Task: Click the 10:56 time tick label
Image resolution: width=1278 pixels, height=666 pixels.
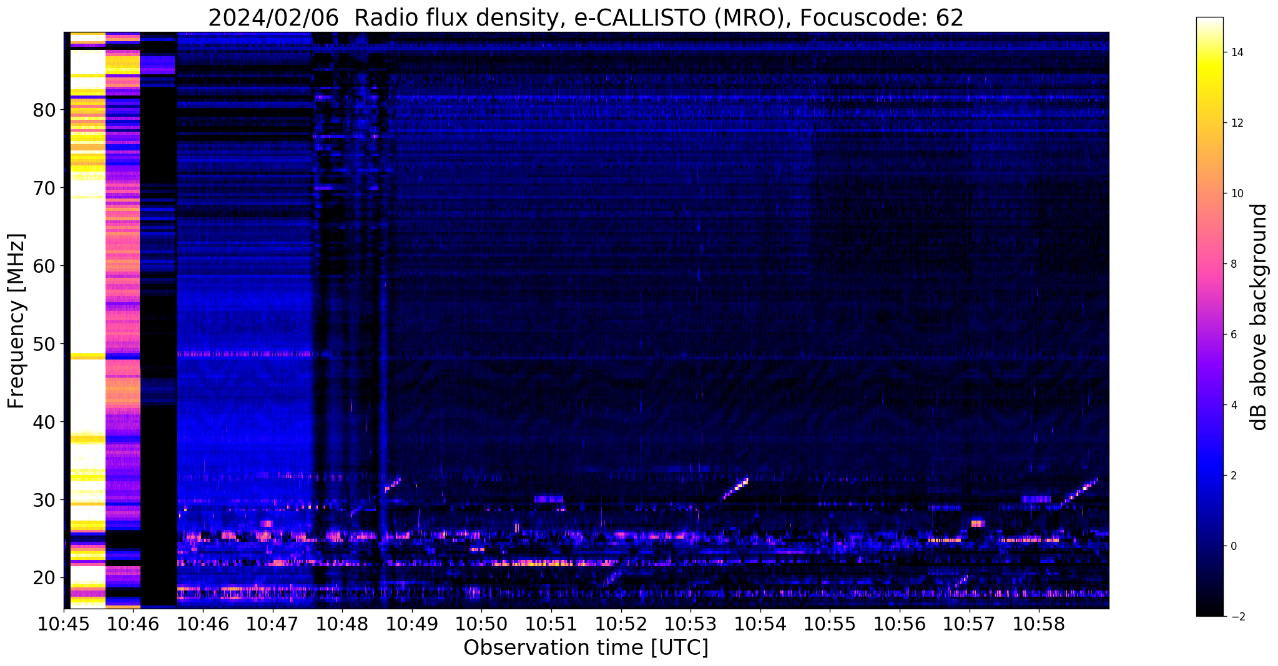Action: (900, 624)
